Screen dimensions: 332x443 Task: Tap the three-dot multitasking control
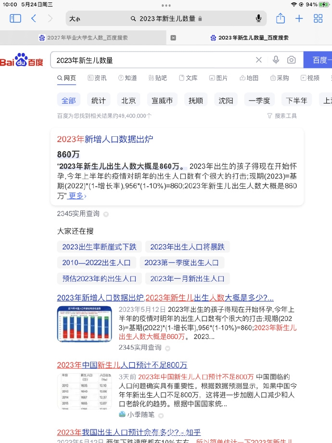click(166, 5)
